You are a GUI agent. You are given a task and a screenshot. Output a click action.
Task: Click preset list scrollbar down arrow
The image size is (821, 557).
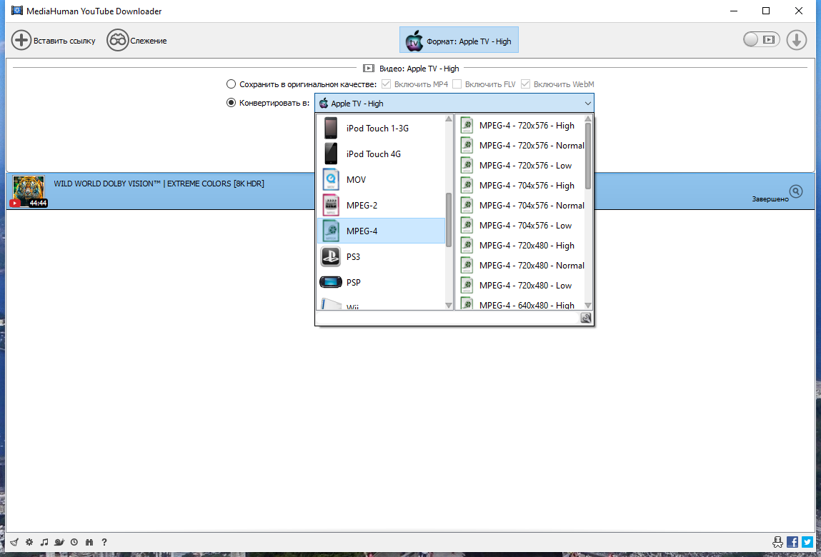pyautogui.click(x=588, y=305)
